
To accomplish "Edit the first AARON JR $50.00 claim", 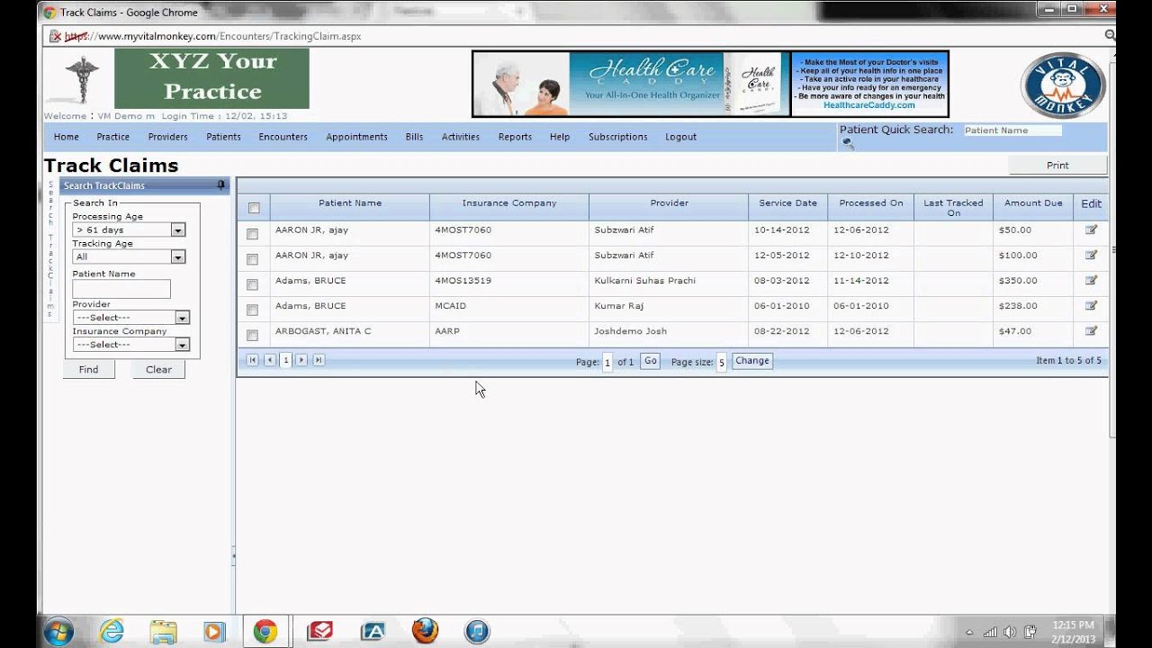I will point(1091,229).
